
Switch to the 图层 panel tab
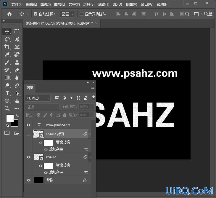pyautogui.click(x=30, y=88)
